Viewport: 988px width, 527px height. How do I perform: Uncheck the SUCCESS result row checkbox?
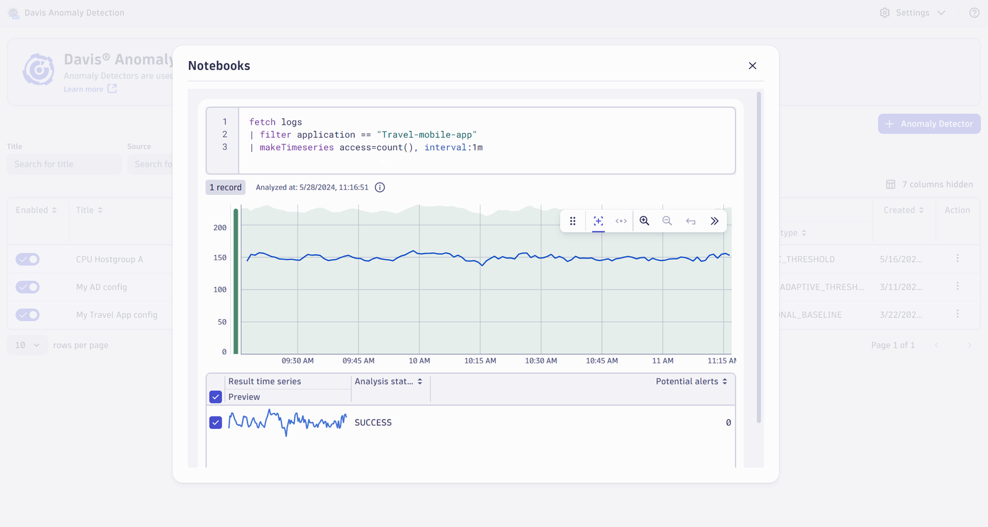(x=216, y=423)
